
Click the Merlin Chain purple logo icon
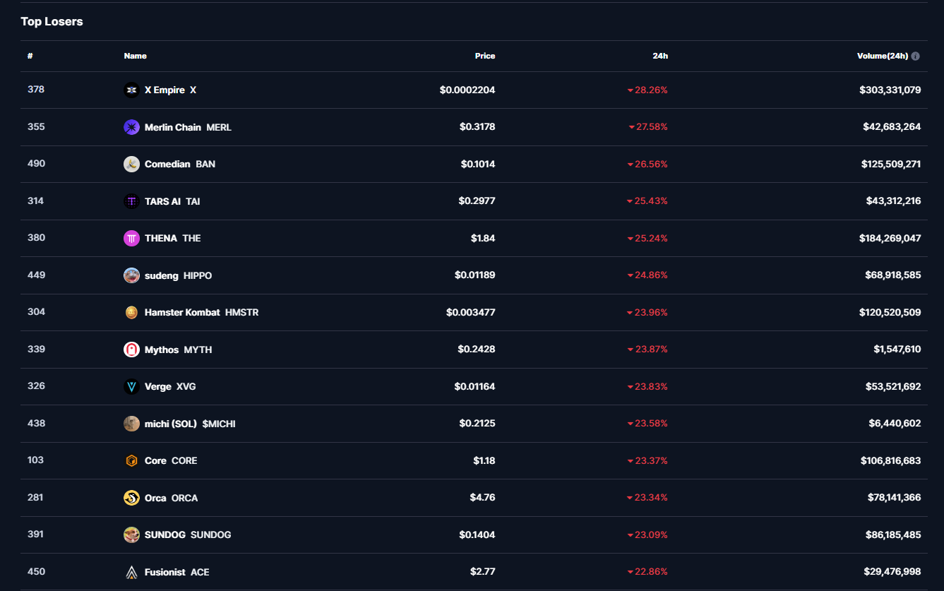pos(131,127)
